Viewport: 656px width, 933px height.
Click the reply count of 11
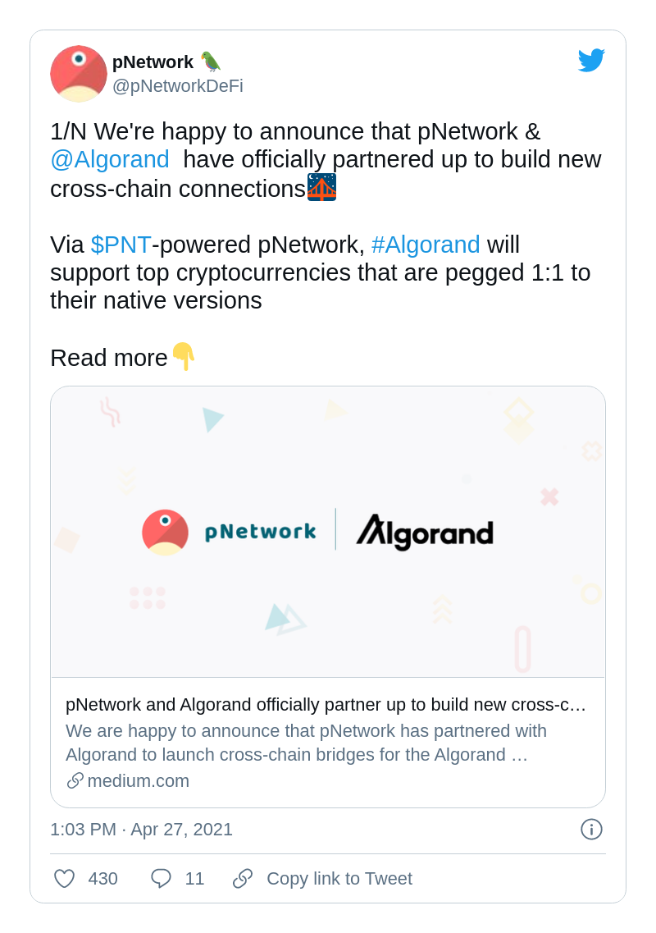(195, 878)
